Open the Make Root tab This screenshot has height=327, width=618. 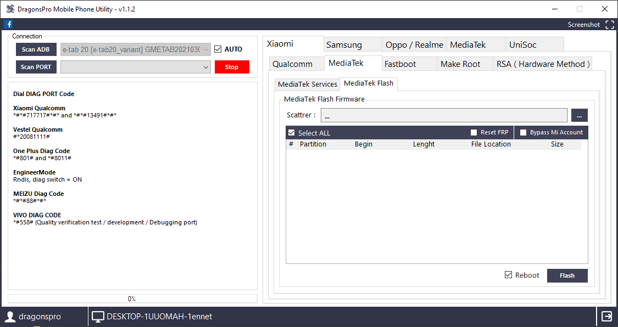465,64
